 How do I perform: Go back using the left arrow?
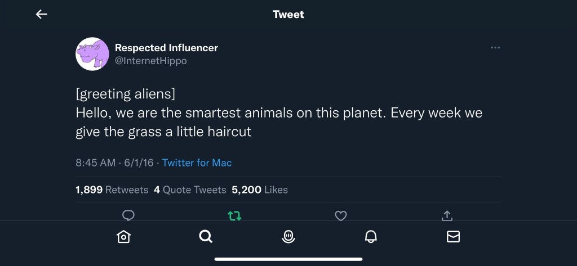click(42, 15)
